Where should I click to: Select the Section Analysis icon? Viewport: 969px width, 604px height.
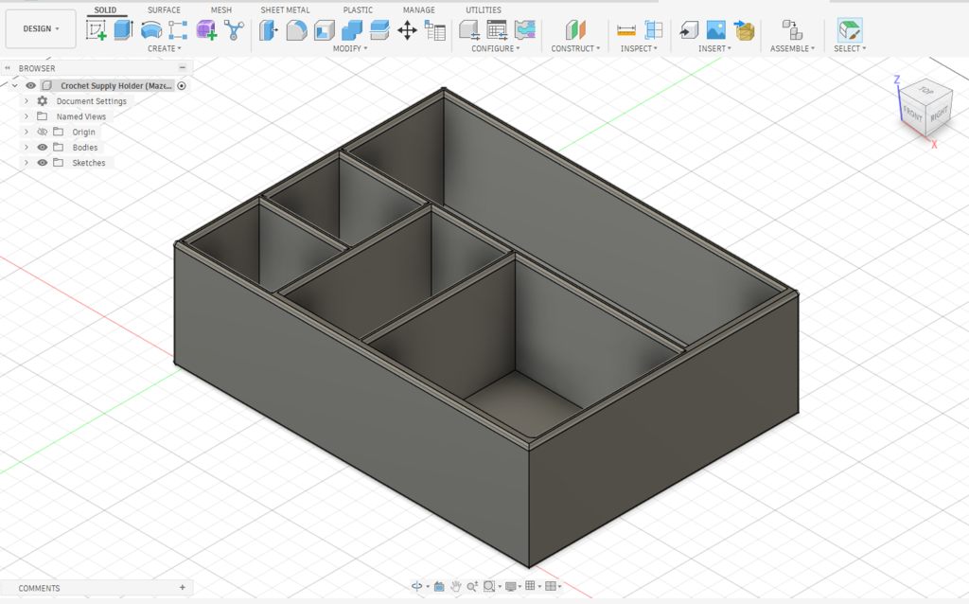[x=653, y=29]
